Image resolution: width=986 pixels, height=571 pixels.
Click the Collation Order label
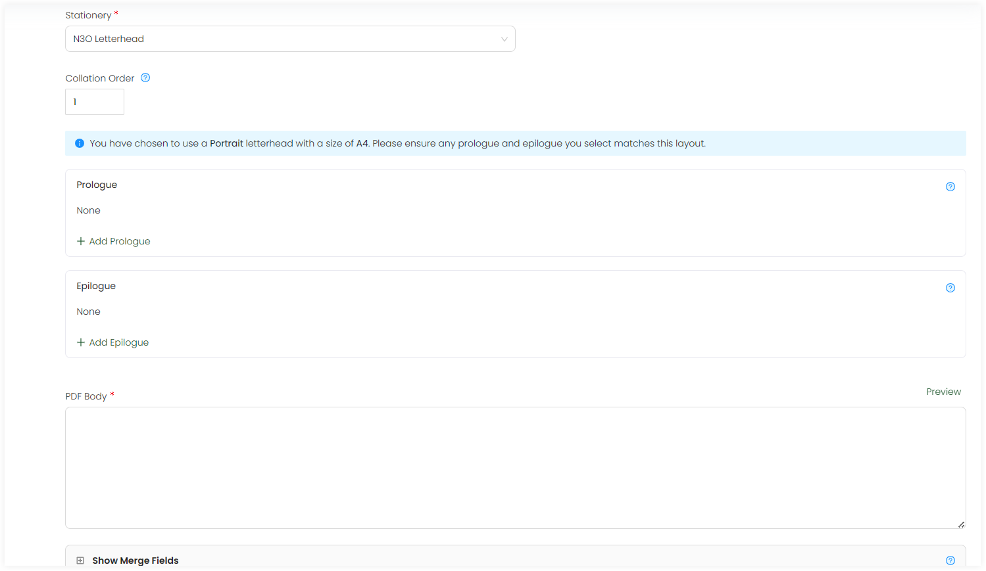(99, 78)
